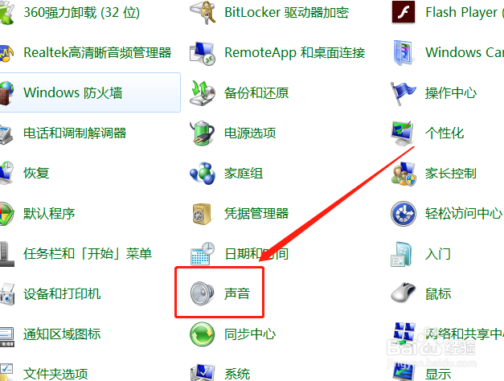Click the 凭据管理器 safe icon
The height and width of the screenshot is (381, 504).
pos(202,214)
